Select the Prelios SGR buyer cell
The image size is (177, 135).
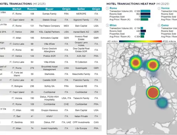49,56
